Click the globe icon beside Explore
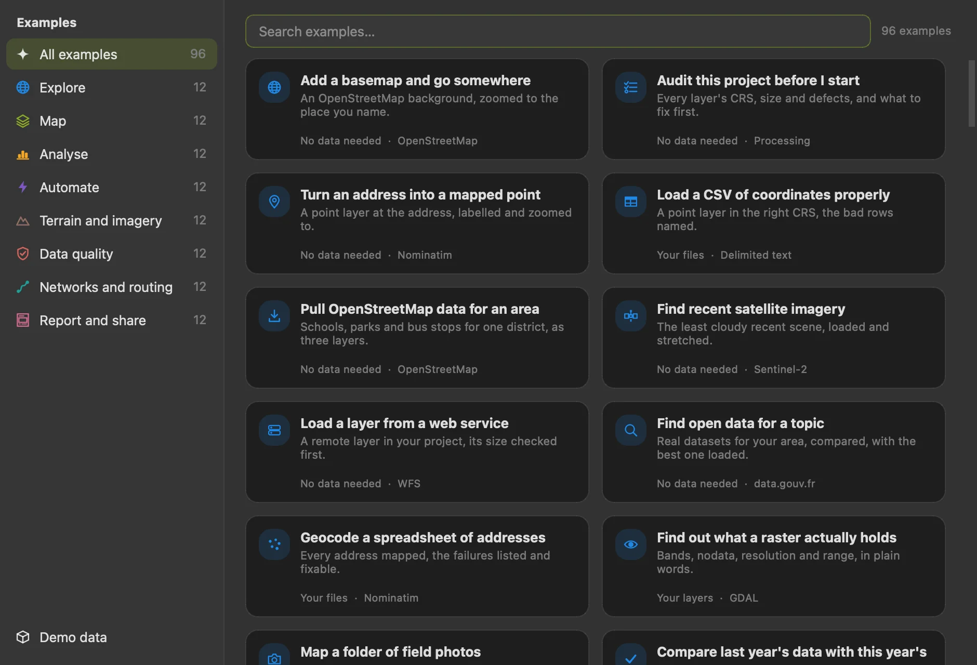Screen dimensions: 977x665 coord(23,87)
